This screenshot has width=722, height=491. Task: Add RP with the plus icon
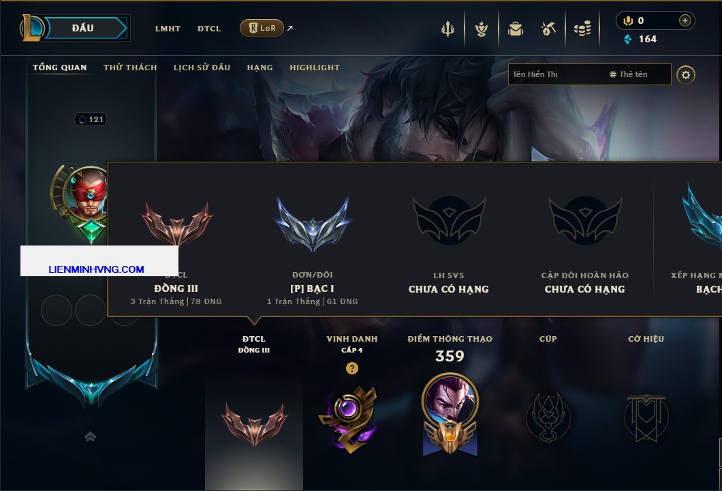tap(685, 20)
